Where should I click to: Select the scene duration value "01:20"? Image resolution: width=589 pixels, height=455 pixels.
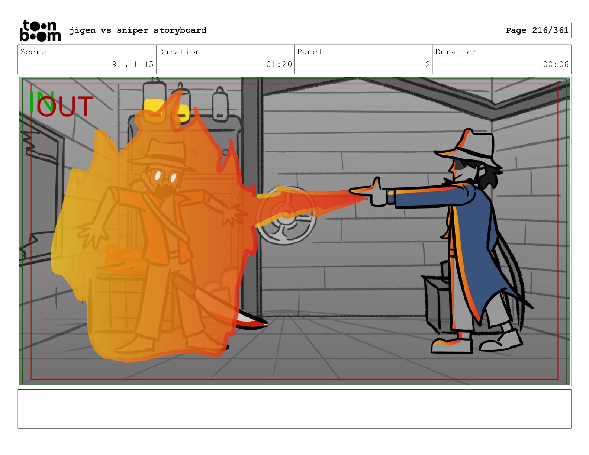279,64
